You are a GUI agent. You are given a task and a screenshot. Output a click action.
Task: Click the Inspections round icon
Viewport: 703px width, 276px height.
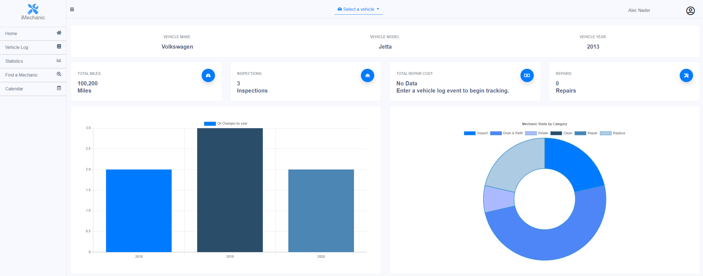(x=368, y=75)
